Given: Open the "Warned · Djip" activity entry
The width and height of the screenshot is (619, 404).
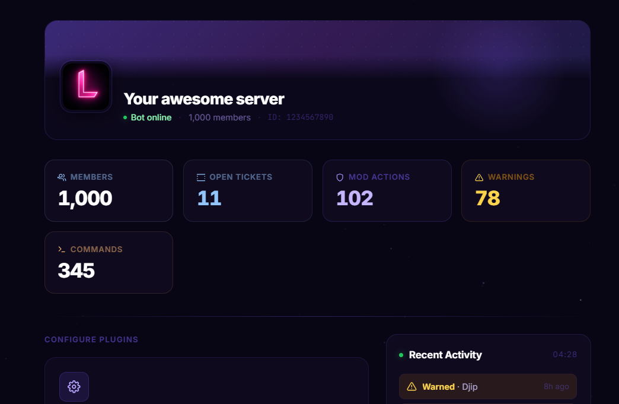Looking at the screenshot, I should point(487,387).
